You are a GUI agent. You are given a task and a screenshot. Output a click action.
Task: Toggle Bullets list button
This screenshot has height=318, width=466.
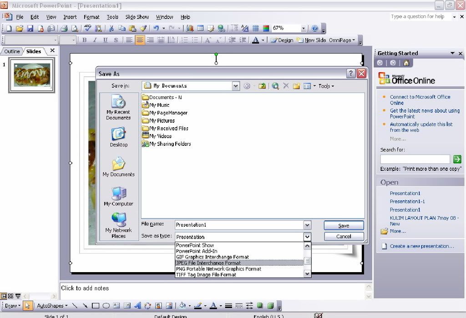coord(195,40)
